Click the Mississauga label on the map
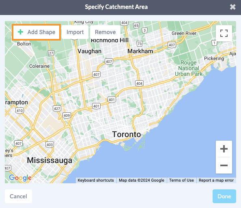241x208 pixels. coord(49,161)
